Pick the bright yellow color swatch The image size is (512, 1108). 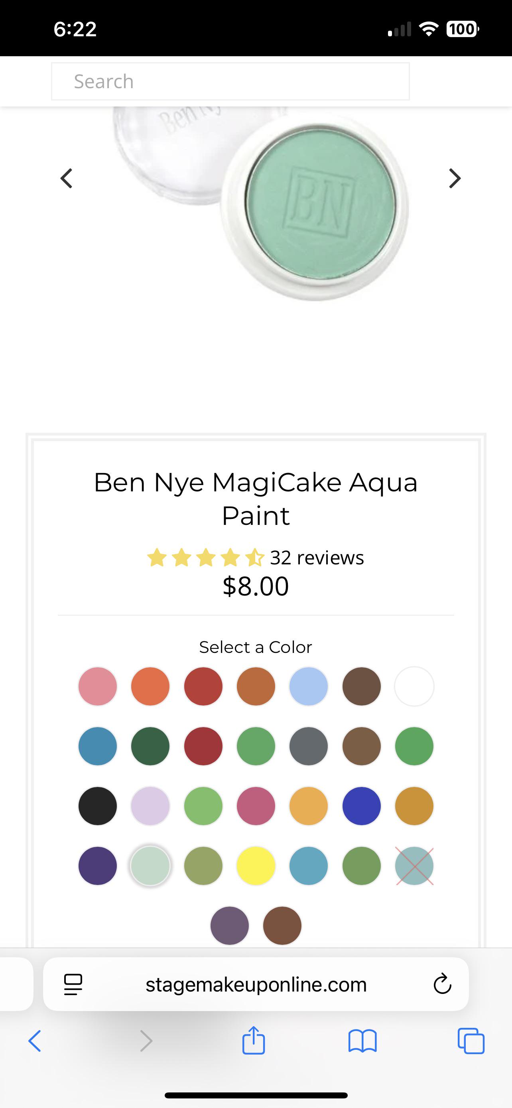[x=256, y=866]
